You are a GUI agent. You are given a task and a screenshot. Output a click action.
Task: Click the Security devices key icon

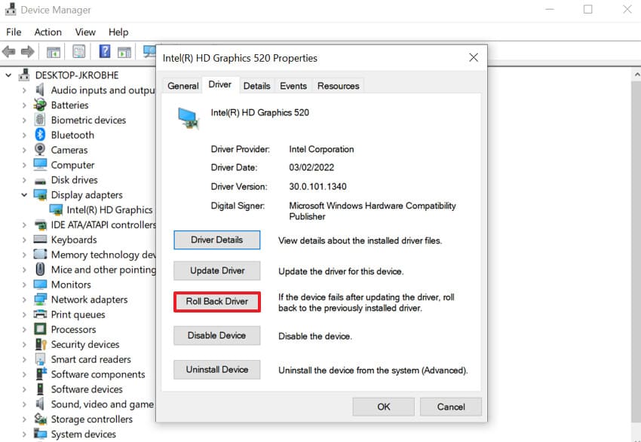coord(41,344)
